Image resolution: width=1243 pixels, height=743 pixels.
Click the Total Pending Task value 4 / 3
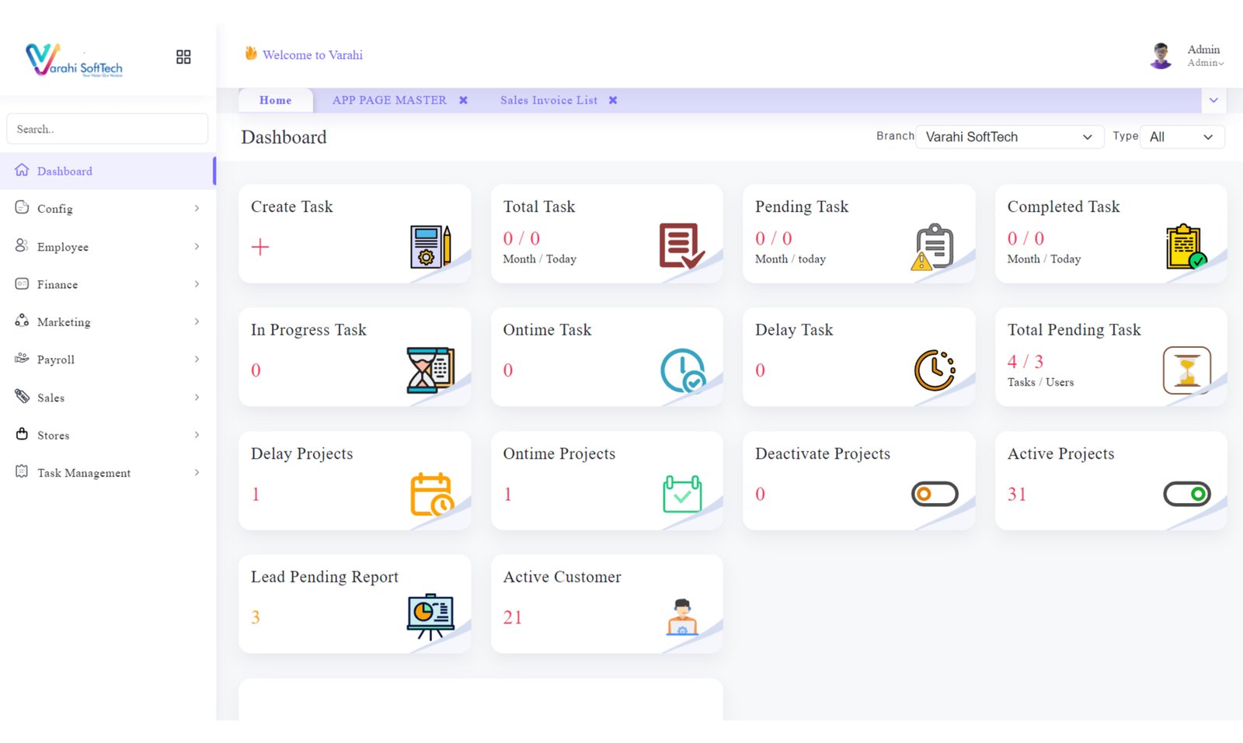pyautogui.click(x=1025, y=362)
